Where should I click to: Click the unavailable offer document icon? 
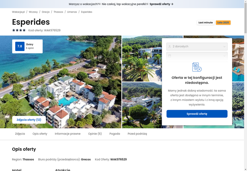(x=197, y=67)
